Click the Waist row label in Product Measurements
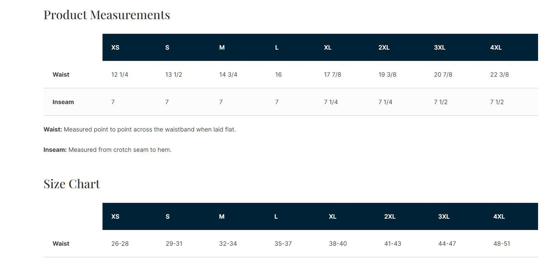The width and height of the screenshot is (549, 266). [61, 75]
